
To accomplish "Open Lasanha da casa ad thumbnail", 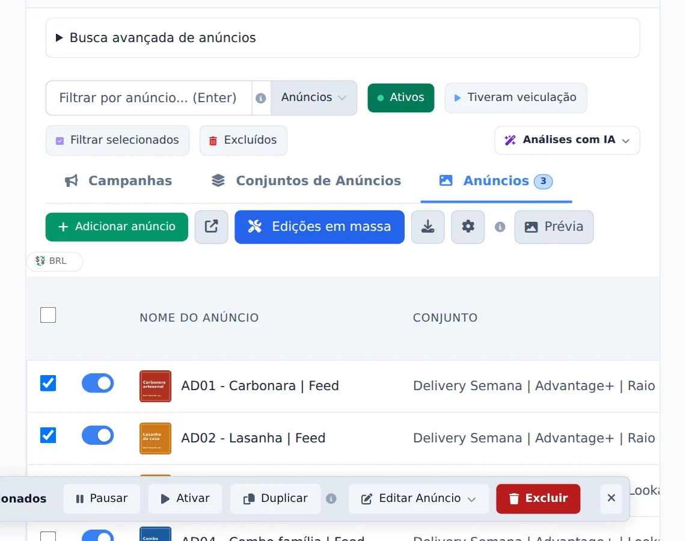I will click(155, 438).
